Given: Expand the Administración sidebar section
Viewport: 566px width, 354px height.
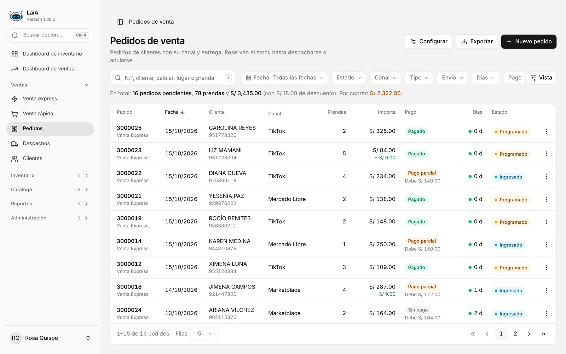Looking at the screenshot, I should [50, 218].
